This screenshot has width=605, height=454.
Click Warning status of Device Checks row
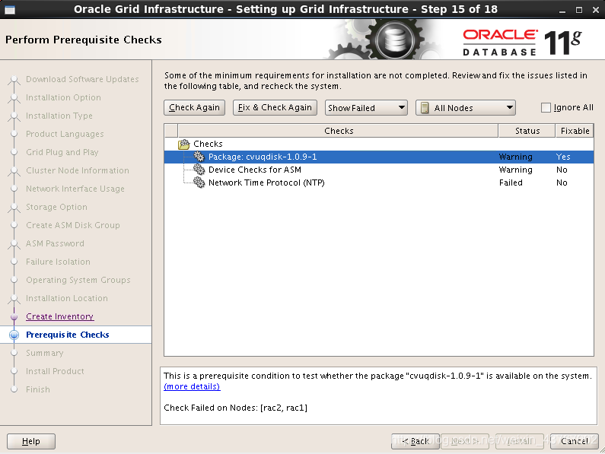(515, 170)
